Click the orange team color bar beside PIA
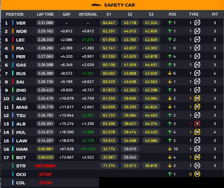The height and width of the screenshot is (188, 224). [13, 48]
